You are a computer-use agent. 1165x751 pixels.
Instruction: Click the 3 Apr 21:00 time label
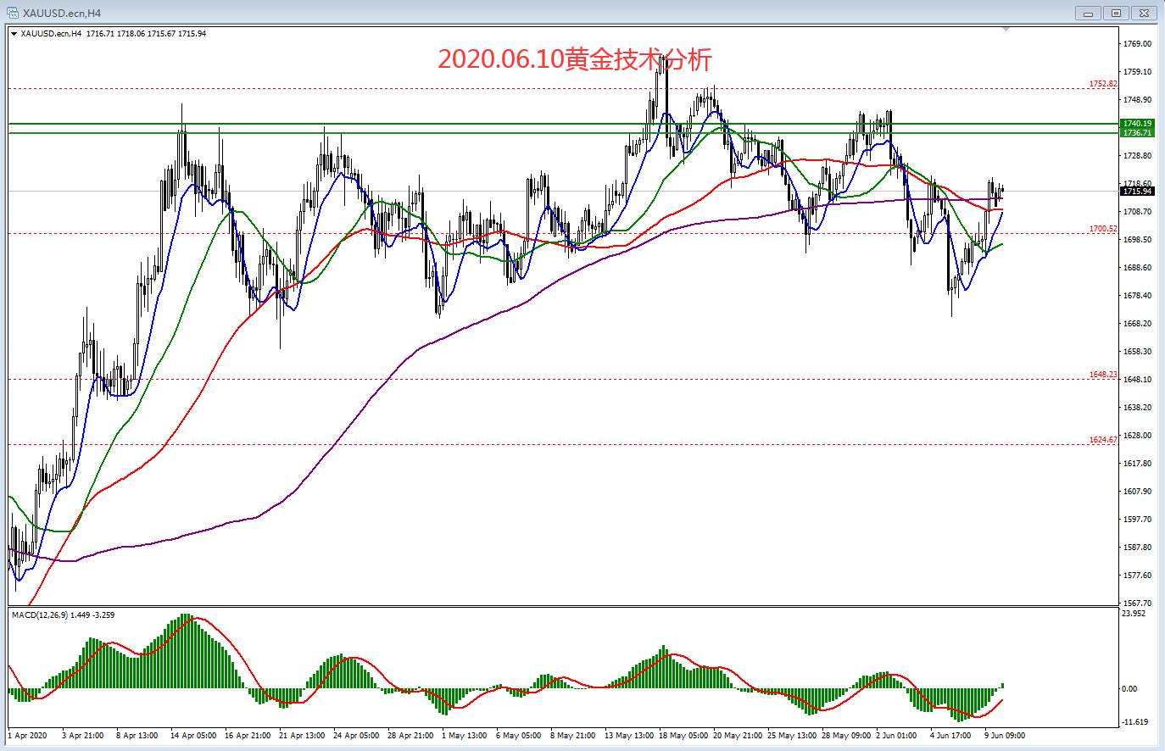(x=83, y=736)
